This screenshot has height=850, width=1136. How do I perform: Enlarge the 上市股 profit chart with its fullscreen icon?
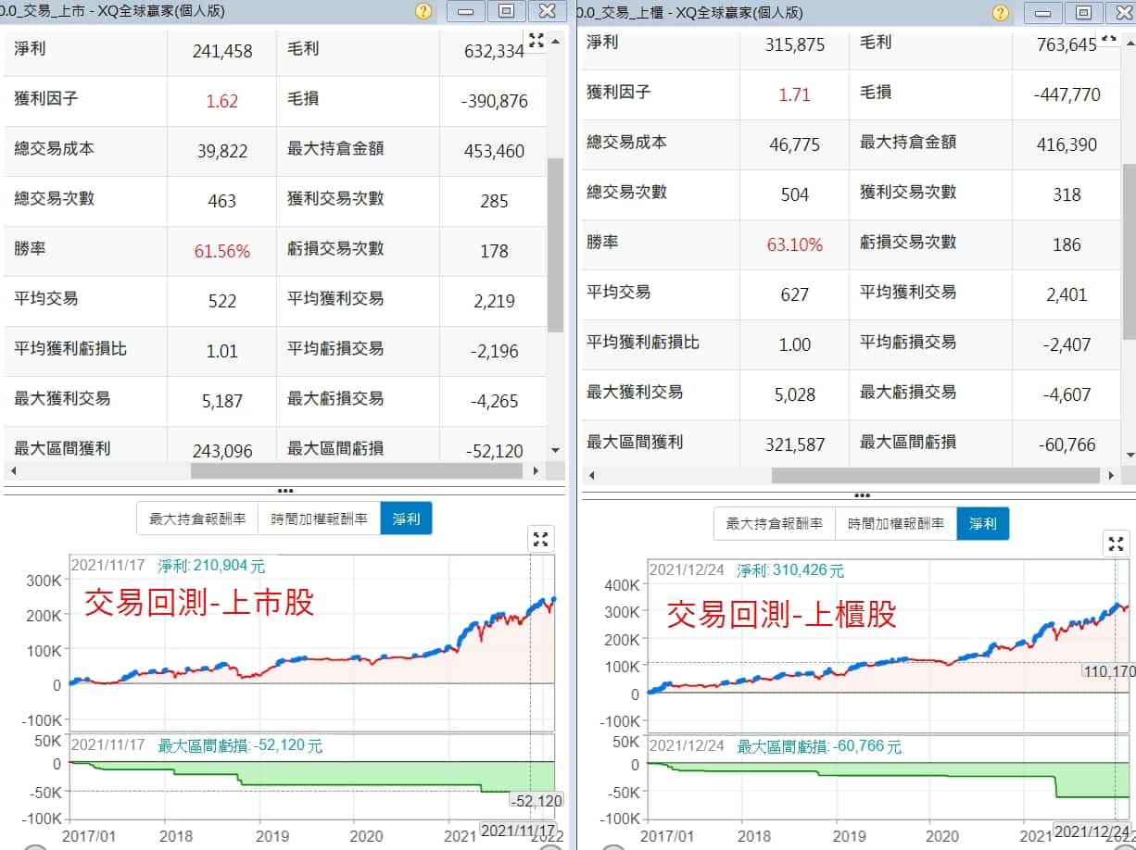click(x=541, y=539)
